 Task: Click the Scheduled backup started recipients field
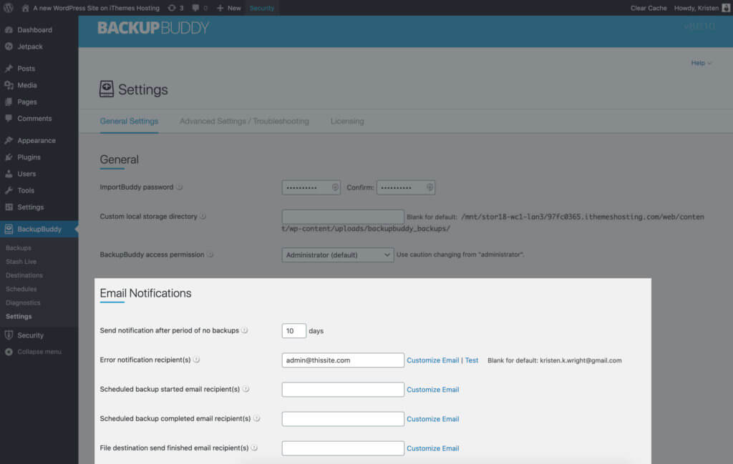[343, 390]
